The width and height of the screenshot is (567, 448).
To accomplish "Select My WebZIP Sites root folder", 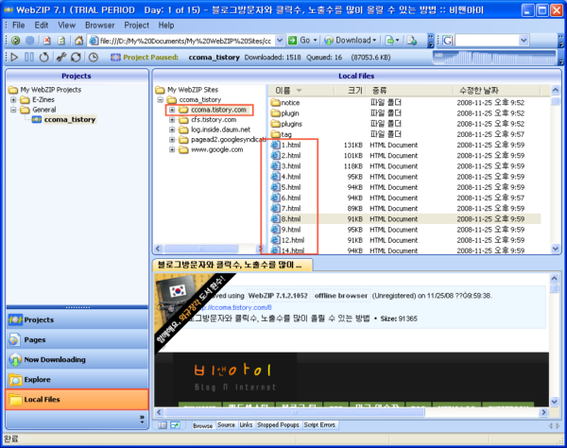I will (x=193, y=89).
